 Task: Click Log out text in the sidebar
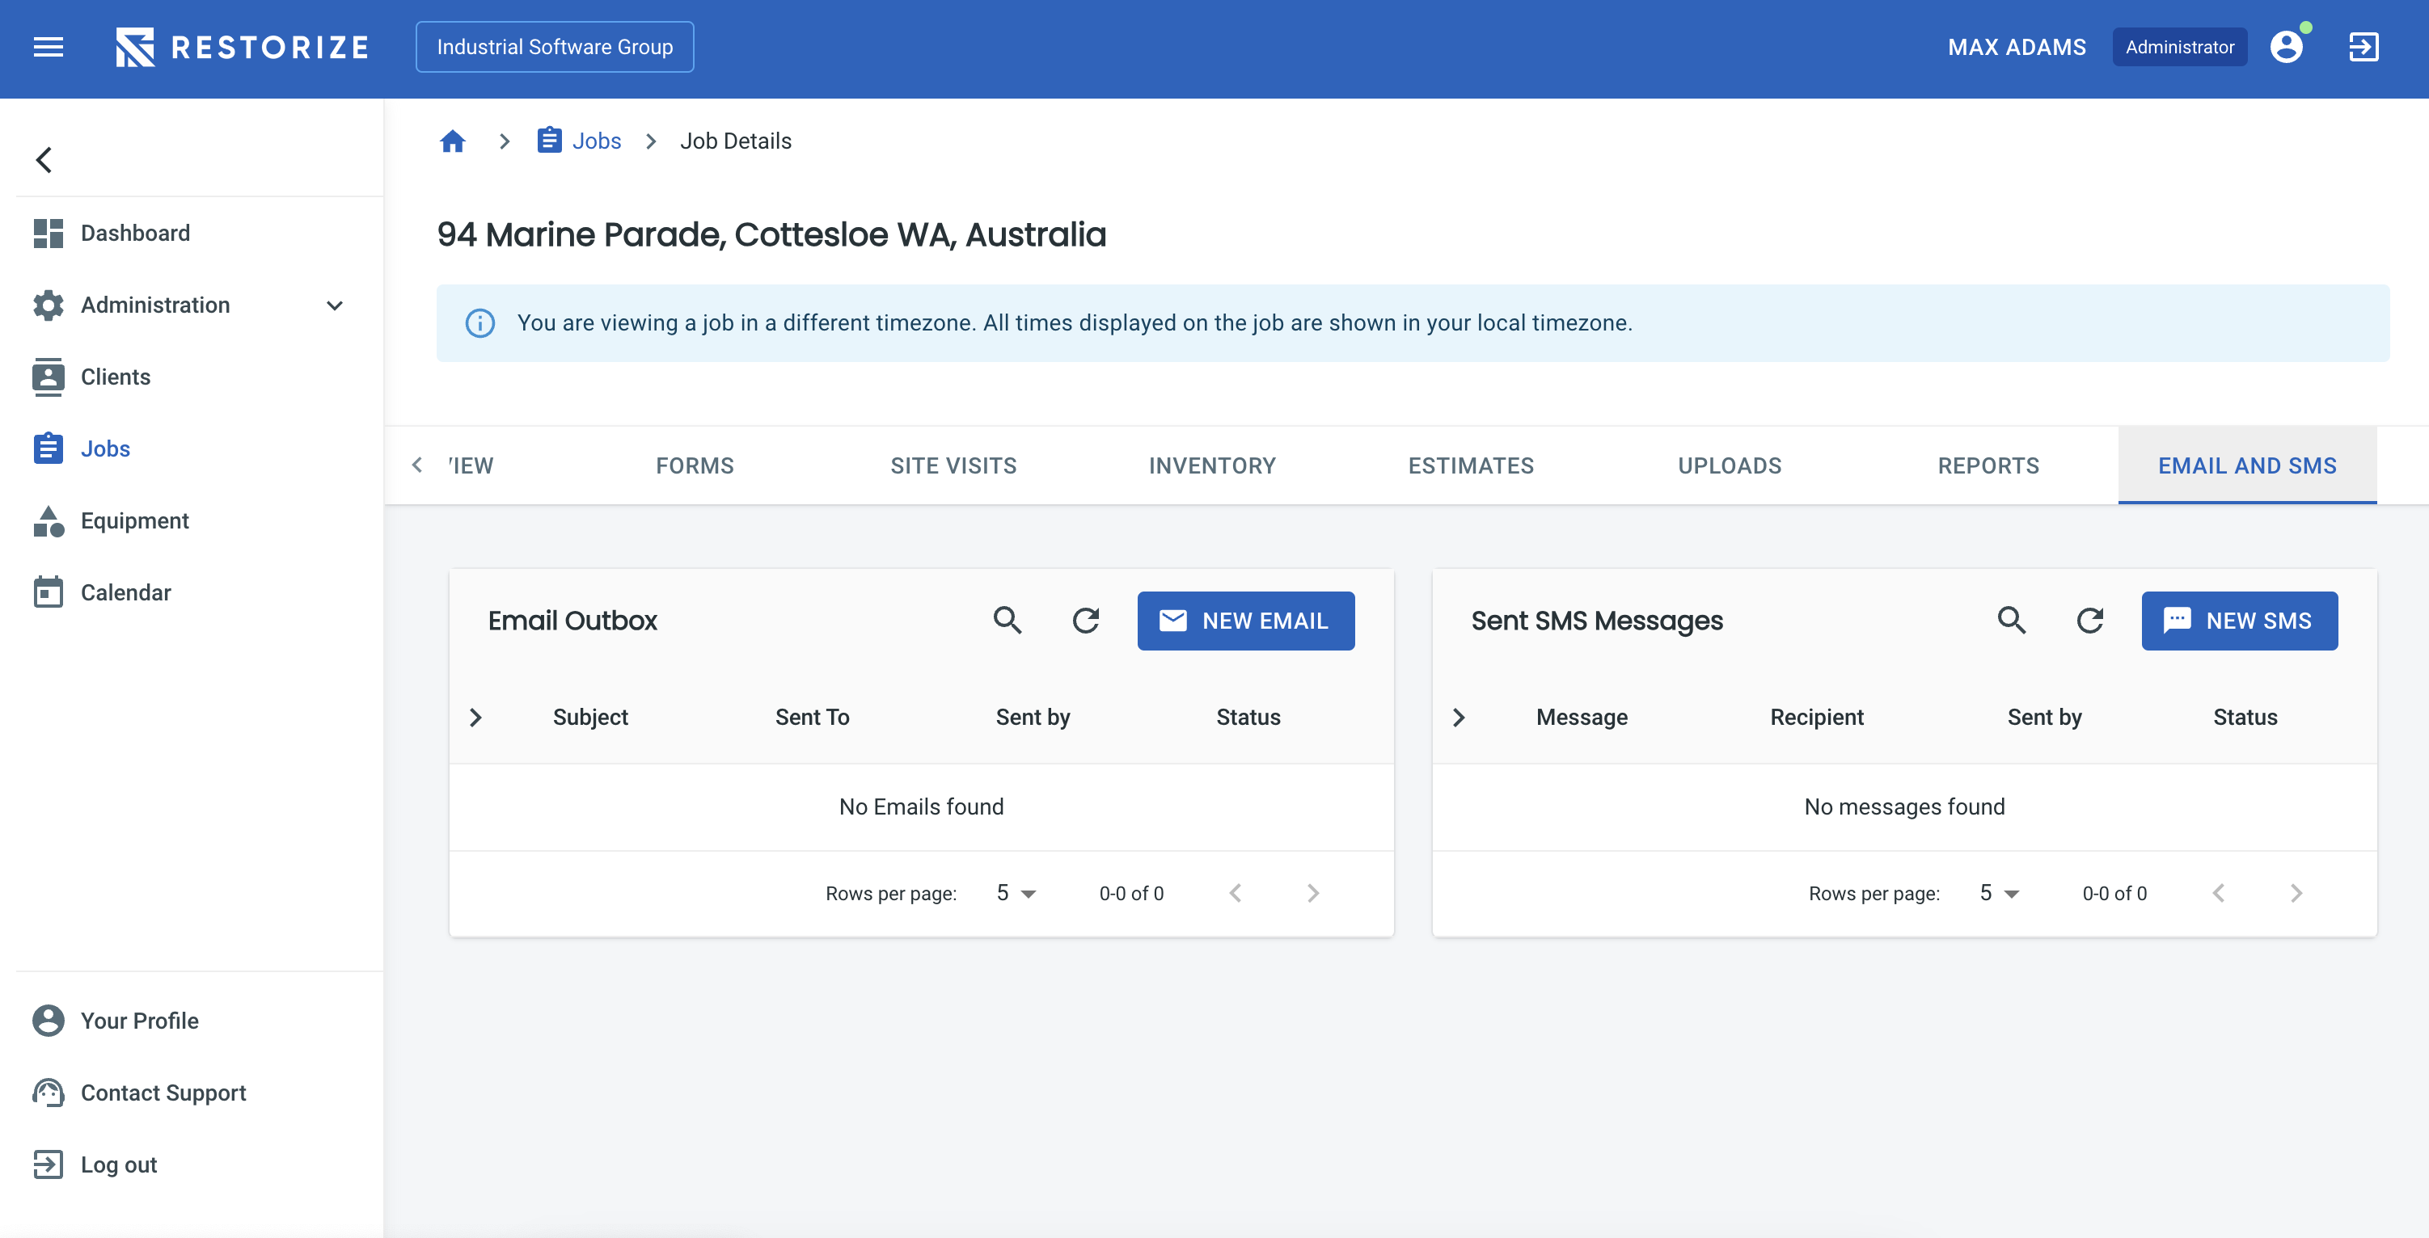[x=119, y=1164]
